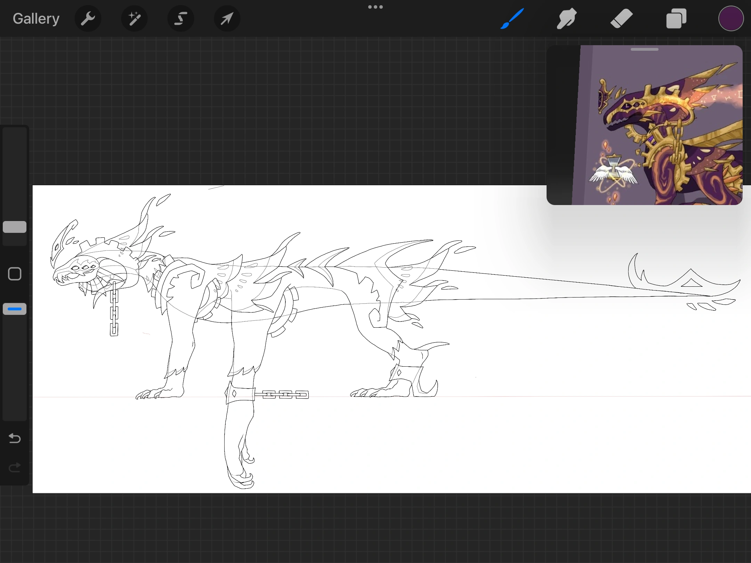
Task: Adjust the brush size slider
Action: pyautogui.click(x=14, y=227)
